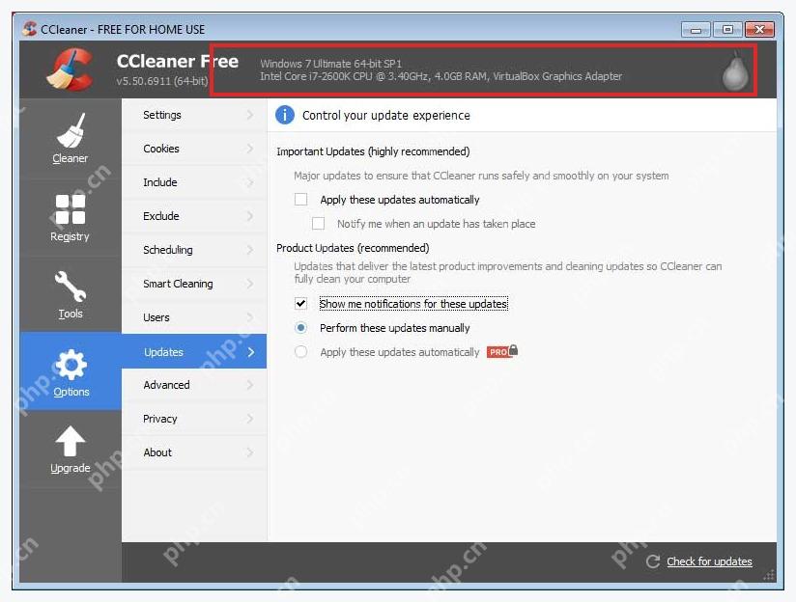
Task: Expand the Settings chevron
Action: point(250,115)
